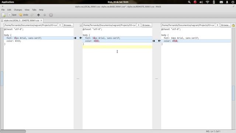Close the style.css.LOCAL comparison tab
This screenshot has width=236, height=133.
(41, 20)
